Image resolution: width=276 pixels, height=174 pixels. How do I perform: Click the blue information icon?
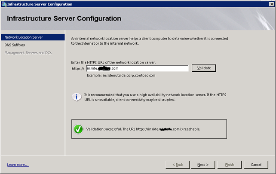77,97
